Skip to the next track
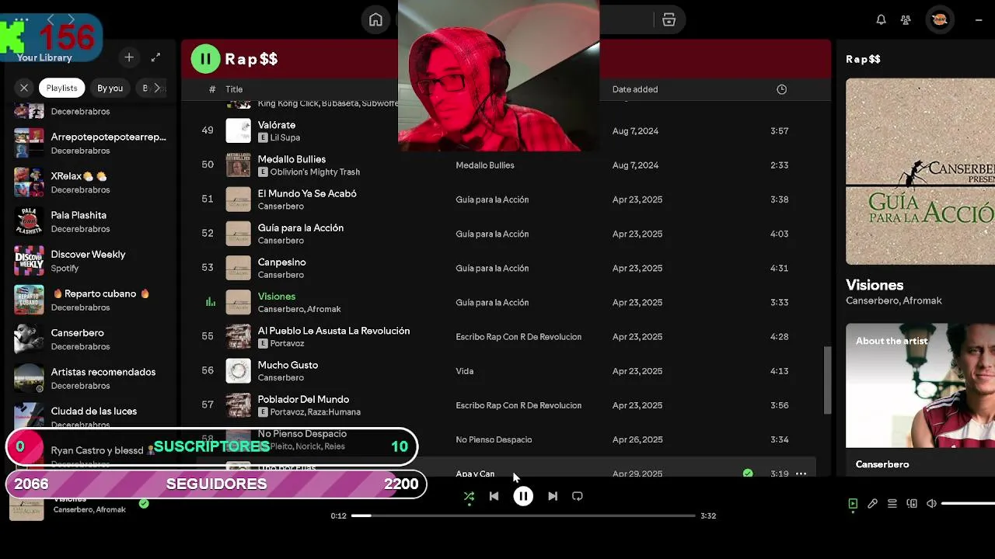 point(553,496)
